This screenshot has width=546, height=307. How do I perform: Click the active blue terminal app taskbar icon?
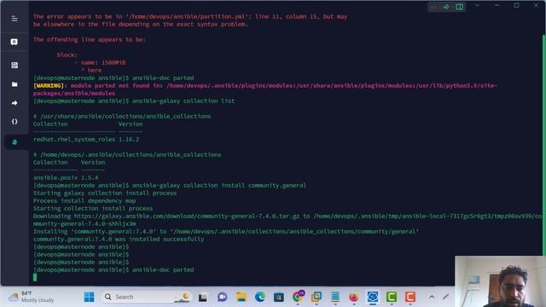[x=373, y=297]
